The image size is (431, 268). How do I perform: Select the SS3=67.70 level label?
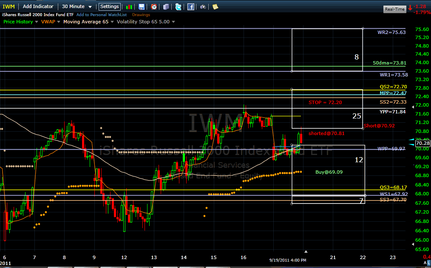point(393,200)
